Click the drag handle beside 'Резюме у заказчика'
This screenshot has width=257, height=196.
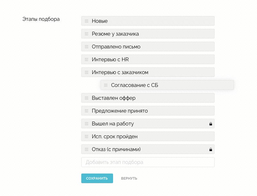[x=86, y=34]
